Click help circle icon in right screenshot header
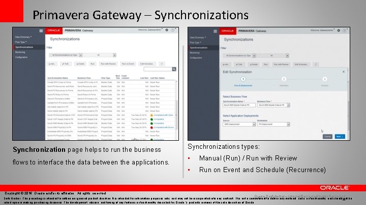The width and height of the screenshot is (366, 205). 344,30
